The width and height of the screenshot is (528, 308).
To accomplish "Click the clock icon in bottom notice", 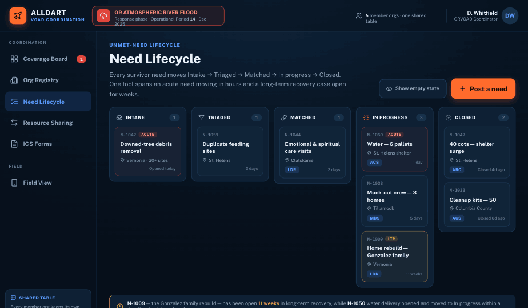I will click(x=119, y=306).
